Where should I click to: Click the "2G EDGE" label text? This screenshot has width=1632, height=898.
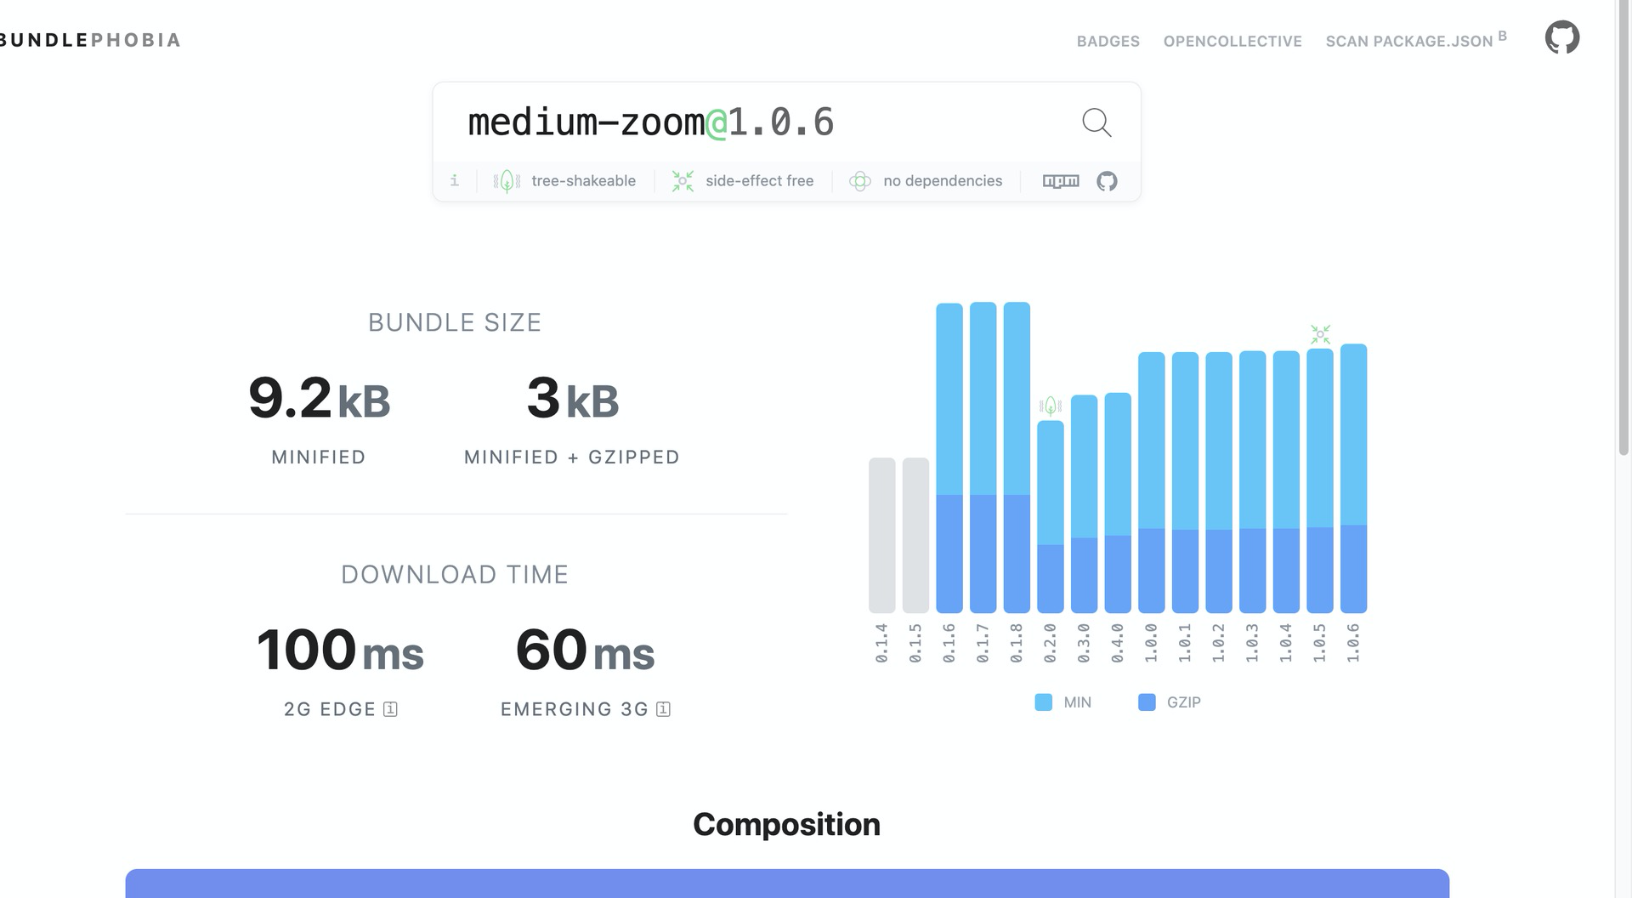[330, 709]
